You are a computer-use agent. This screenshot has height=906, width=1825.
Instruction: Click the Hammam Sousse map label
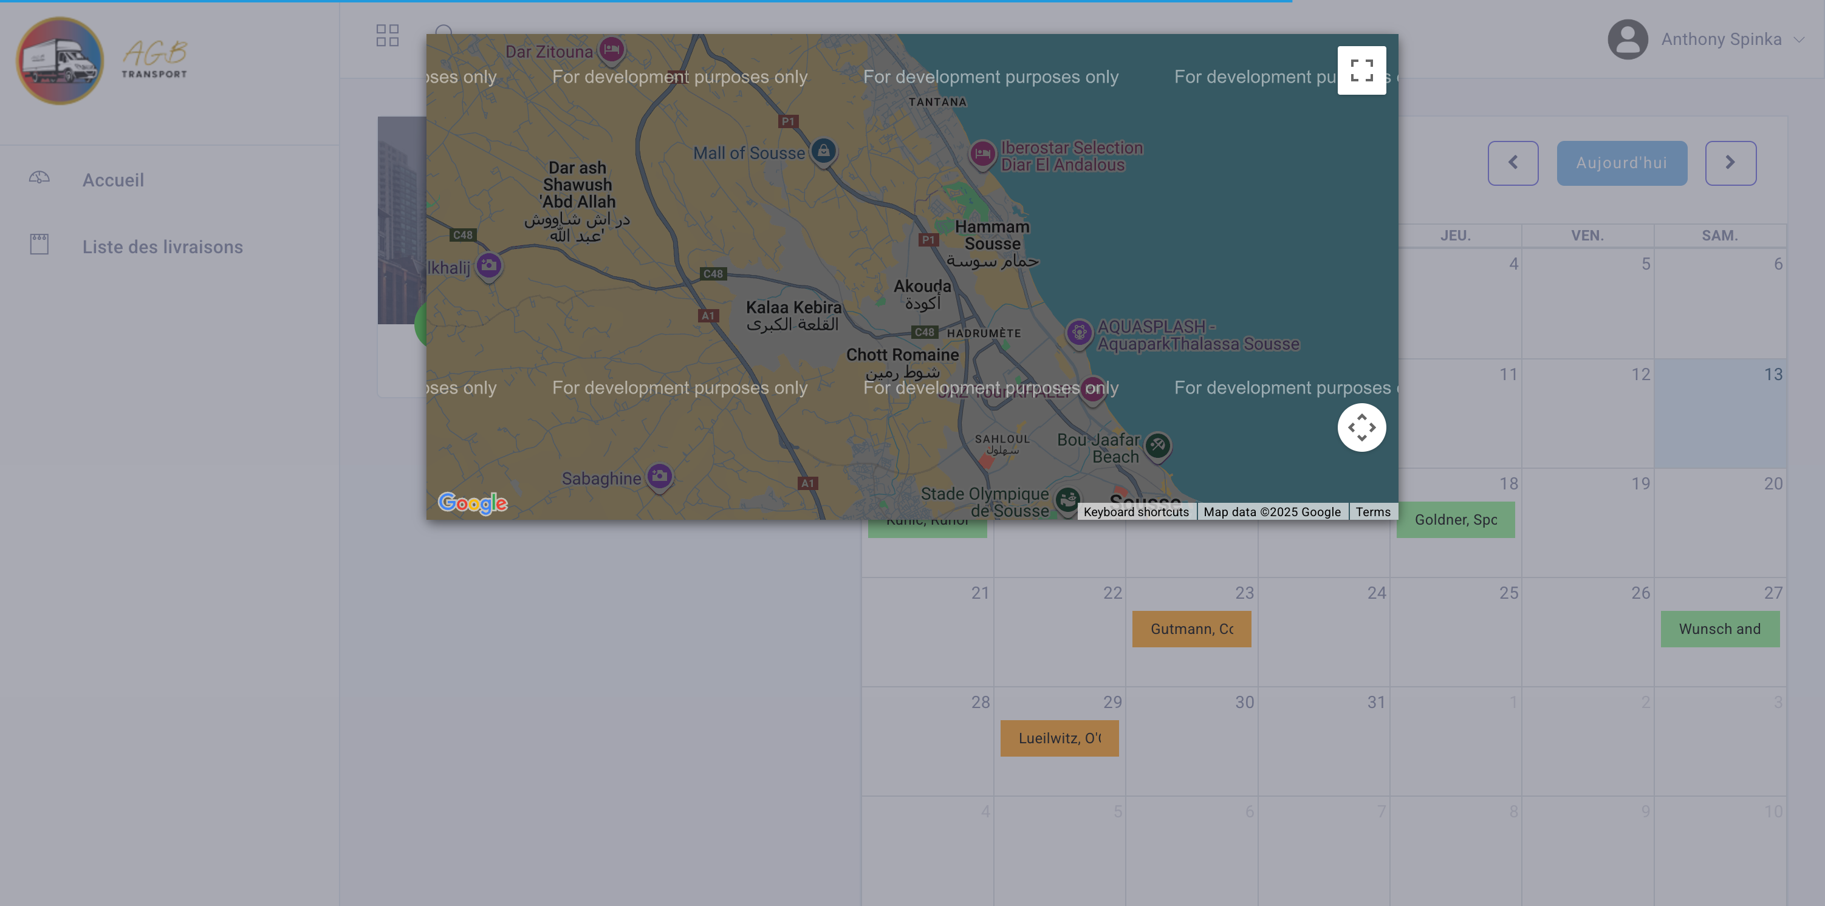(x=992, y=243)
